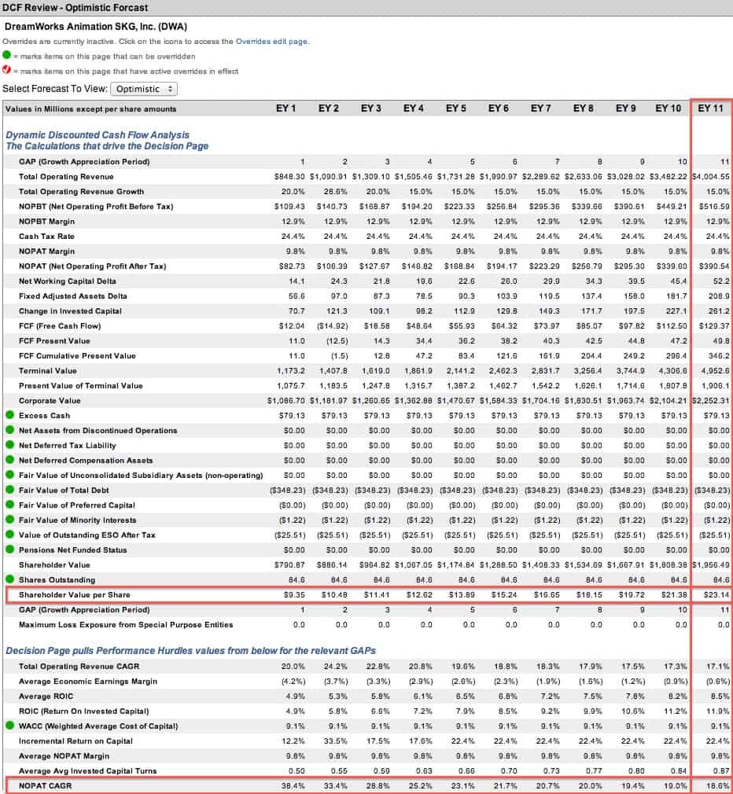Click green dot next to Net Deferred Compensation Assets
The width and height of the screenshot is (733, 794).
[x=9, y=460]
